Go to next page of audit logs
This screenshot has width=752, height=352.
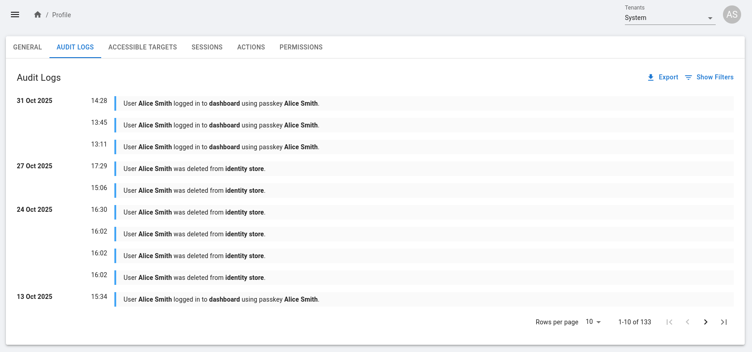click(705, 322)
